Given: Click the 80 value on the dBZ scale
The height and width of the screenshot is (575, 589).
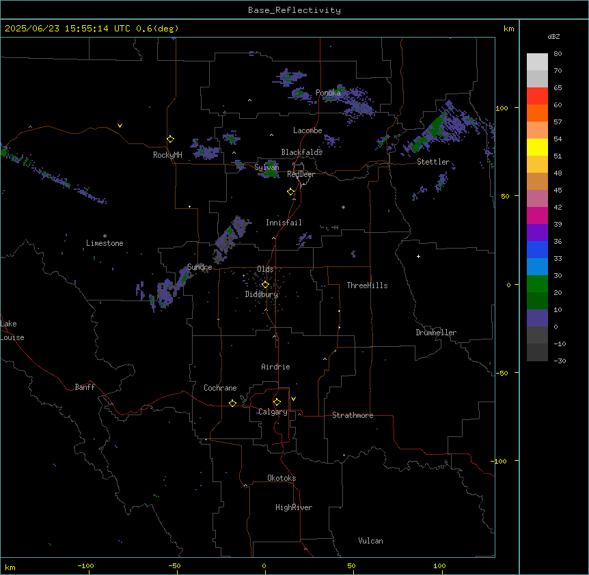Looking at the screenshot, I should 558,54.
